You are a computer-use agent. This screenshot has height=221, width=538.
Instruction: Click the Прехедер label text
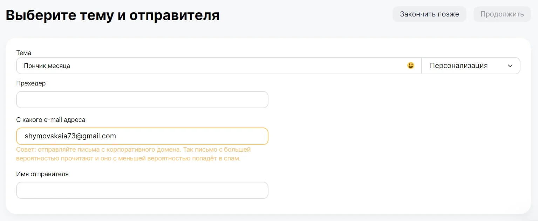[x=31, y=83]
